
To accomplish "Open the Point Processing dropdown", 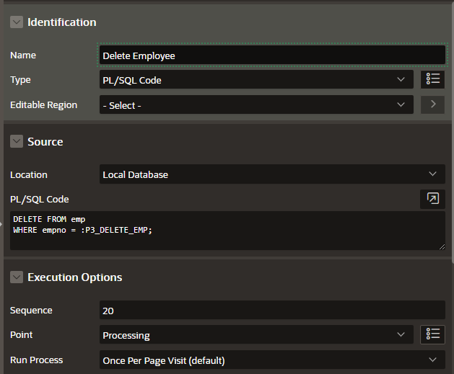I will tap(256, 334).
